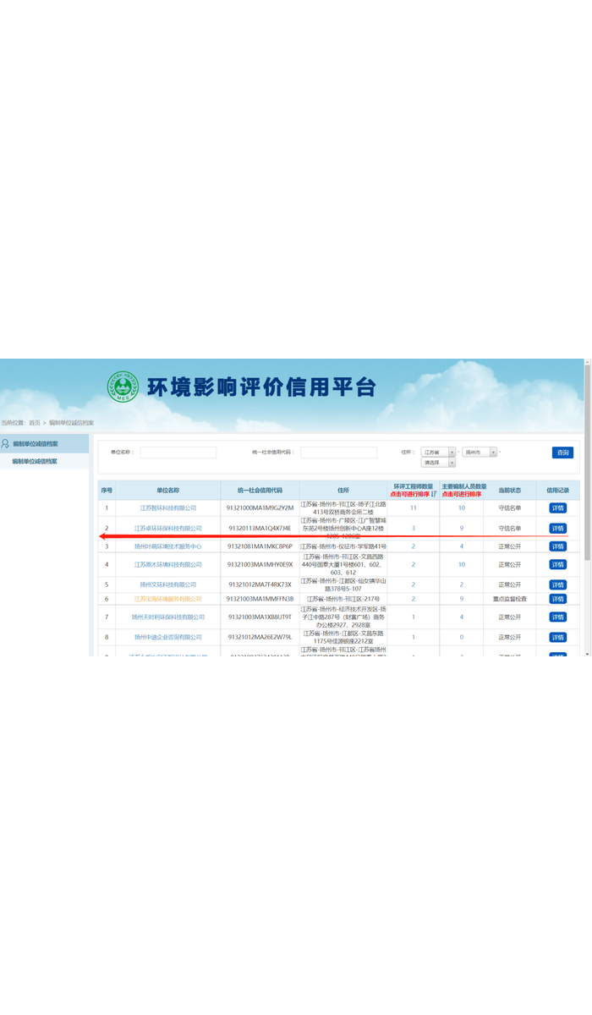Click the page vertical scrollbar
The width and height of the screenshot is (592, 1015).
[x=587, y=507]
